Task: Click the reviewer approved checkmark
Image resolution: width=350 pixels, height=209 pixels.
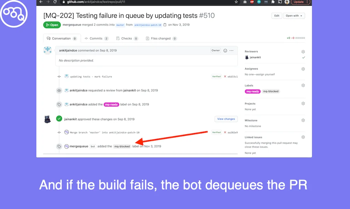Action: pos(304,57)
